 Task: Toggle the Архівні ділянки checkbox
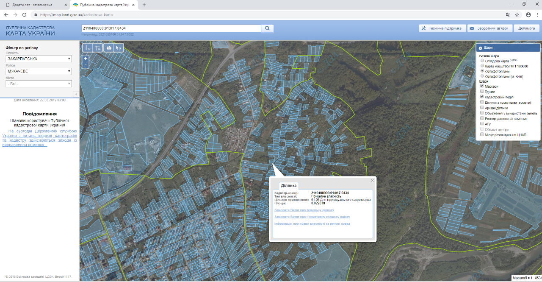[x=482, y=108]
